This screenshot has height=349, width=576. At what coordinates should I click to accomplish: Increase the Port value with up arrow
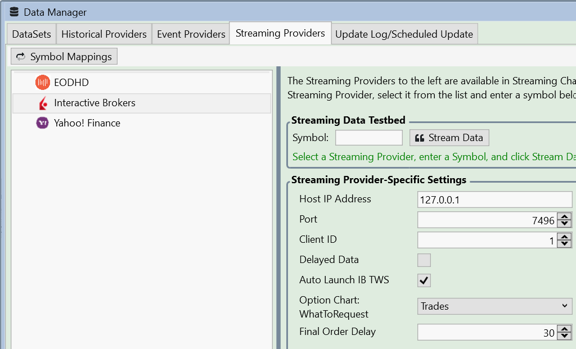coord(566,216)
